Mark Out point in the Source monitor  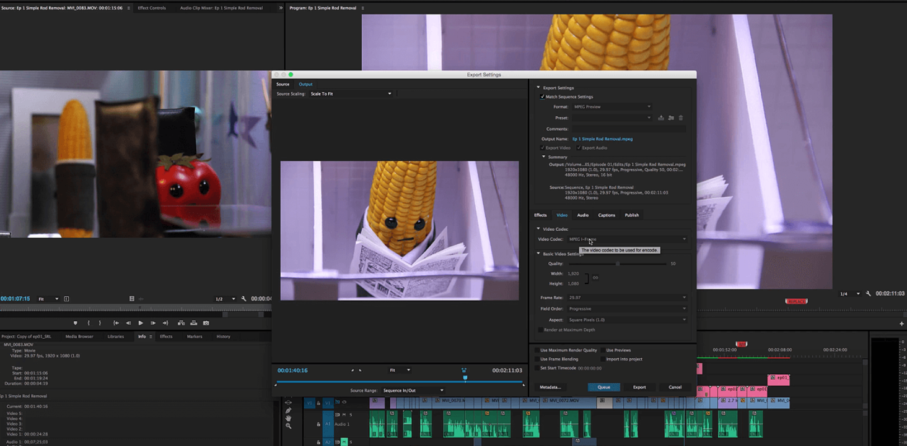pyautogui.click(x=100, y=323)
